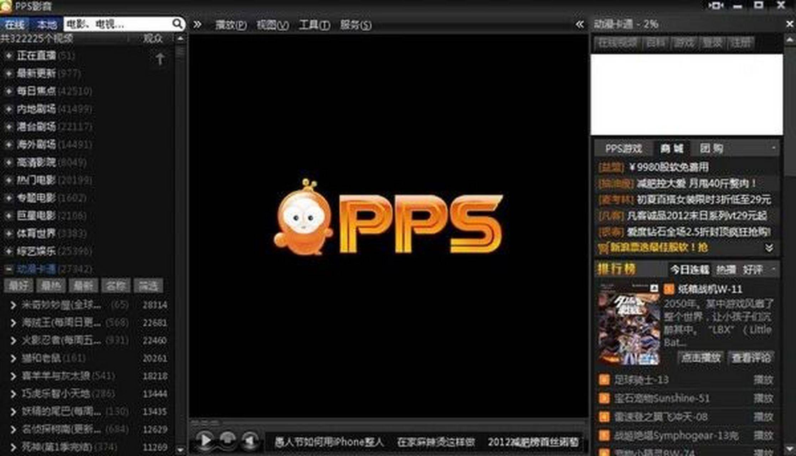
Task: Click the orange icon beside 足球骑士-13
Action: click(604, 379)
